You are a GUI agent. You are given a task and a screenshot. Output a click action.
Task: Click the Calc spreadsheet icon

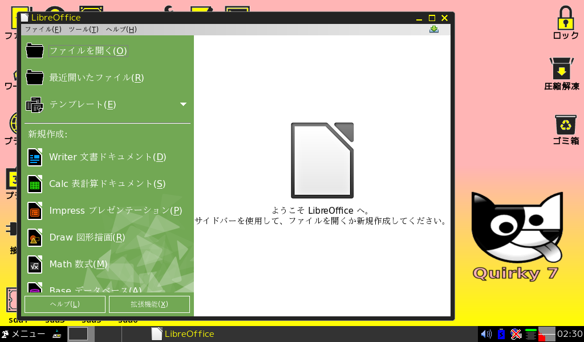click(35, 184)
